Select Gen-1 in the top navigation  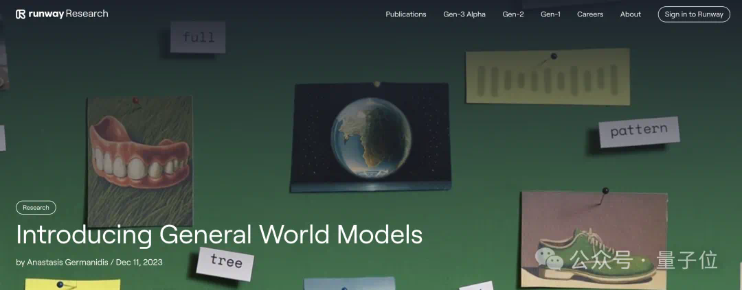coord(550,14)
